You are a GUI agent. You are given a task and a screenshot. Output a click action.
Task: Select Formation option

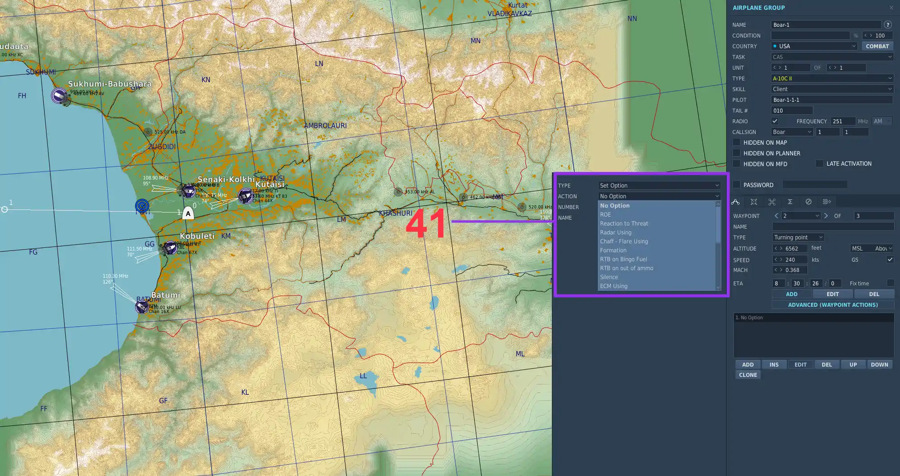(x=657, y=250)
